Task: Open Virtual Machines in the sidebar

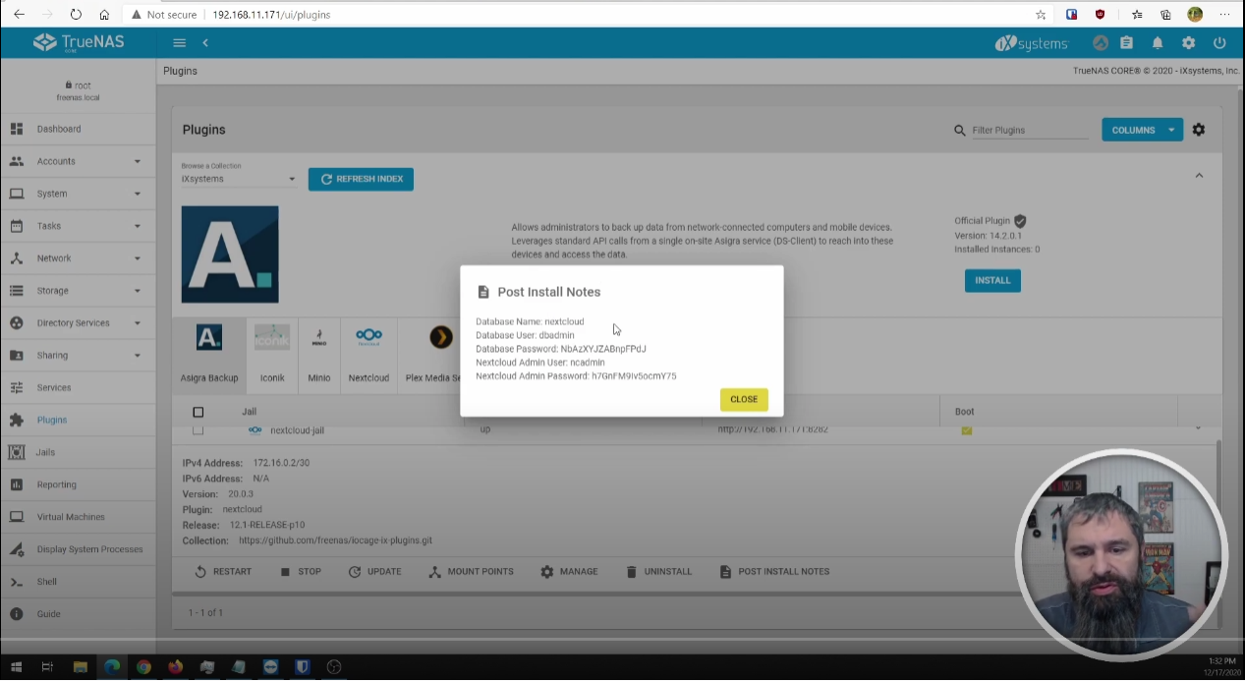Action: coord(78,517)
